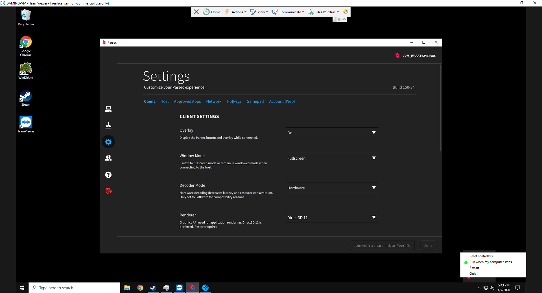Viewport: 542px width, 293px height.
Task: Switch to the Gamepad tab
Action: 255,101
